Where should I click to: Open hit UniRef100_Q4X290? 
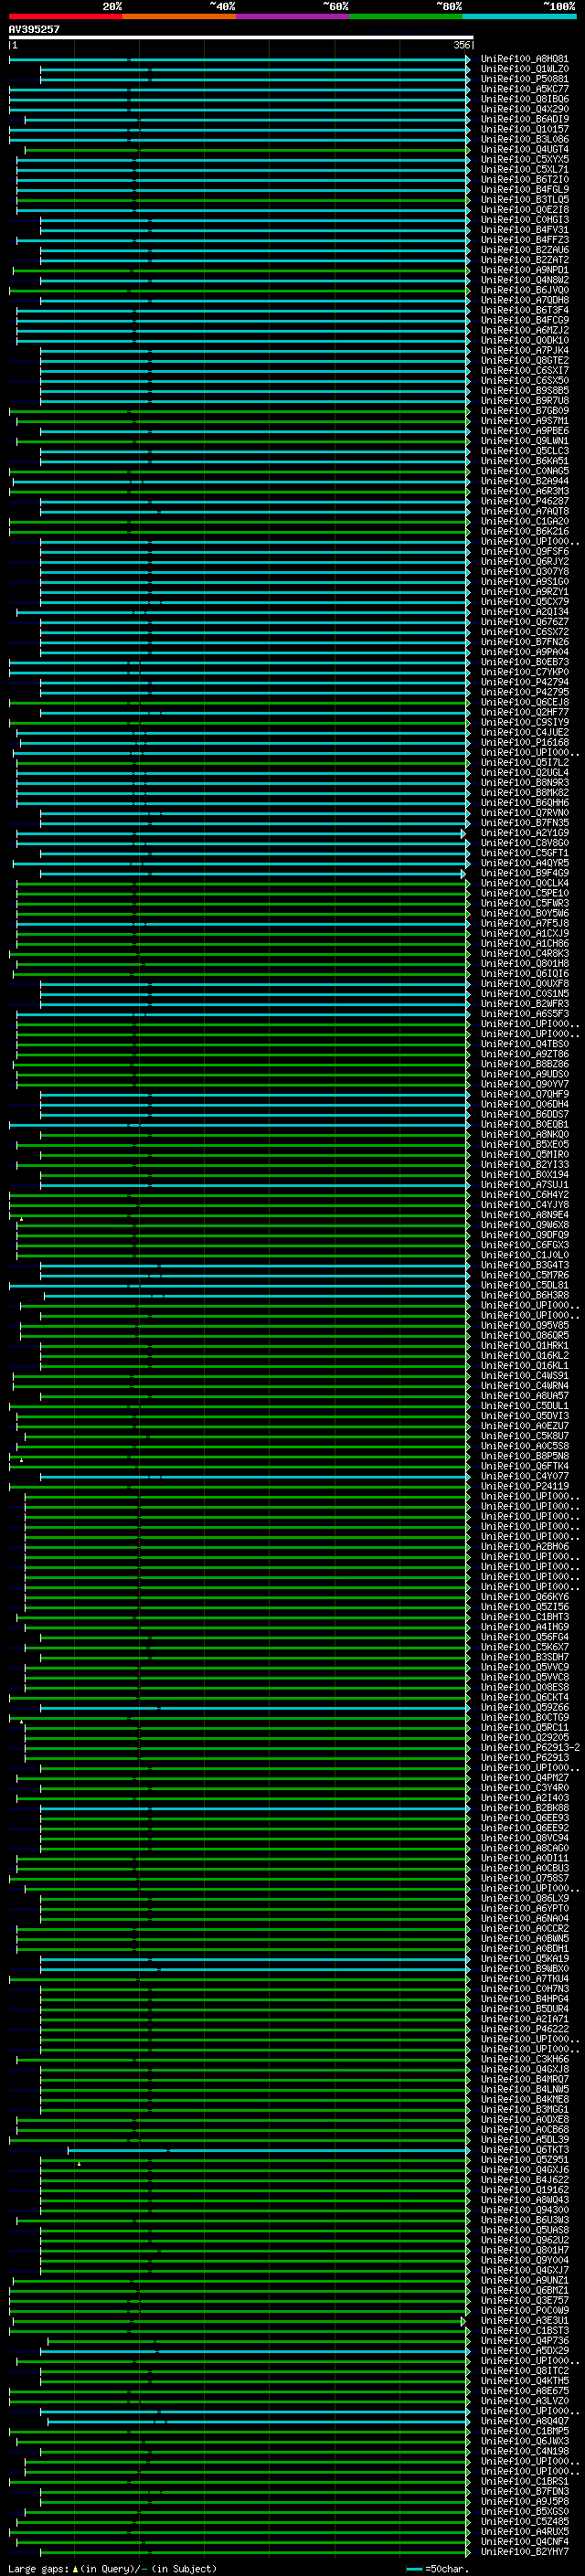525,109
